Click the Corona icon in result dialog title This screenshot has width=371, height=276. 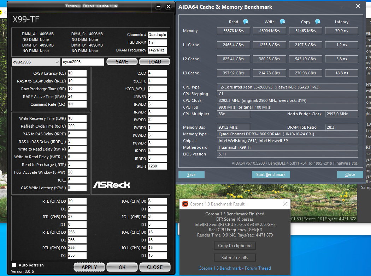(x=185, y=204)
